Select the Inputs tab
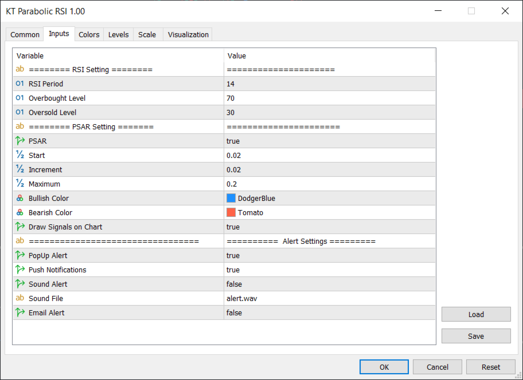Viewport: 523px width, 380px height. [59, 34]
